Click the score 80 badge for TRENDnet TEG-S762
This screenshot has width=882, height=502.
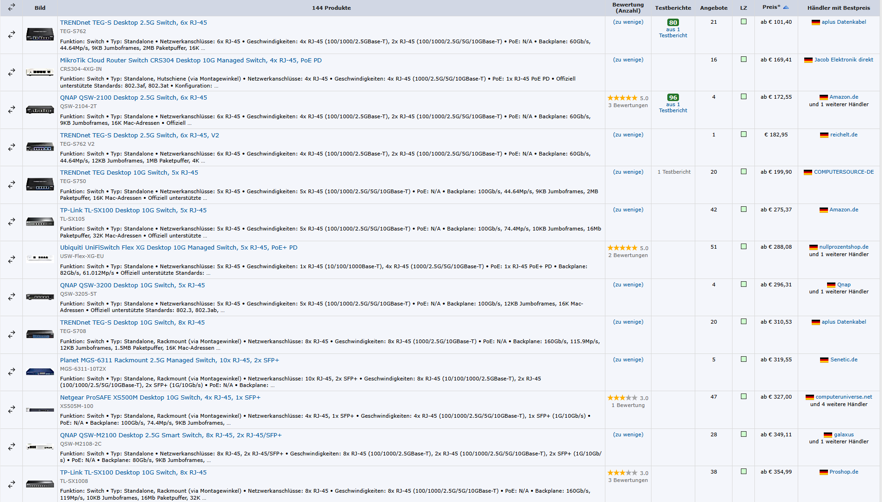pyautogui.click(x=673, y=22)
